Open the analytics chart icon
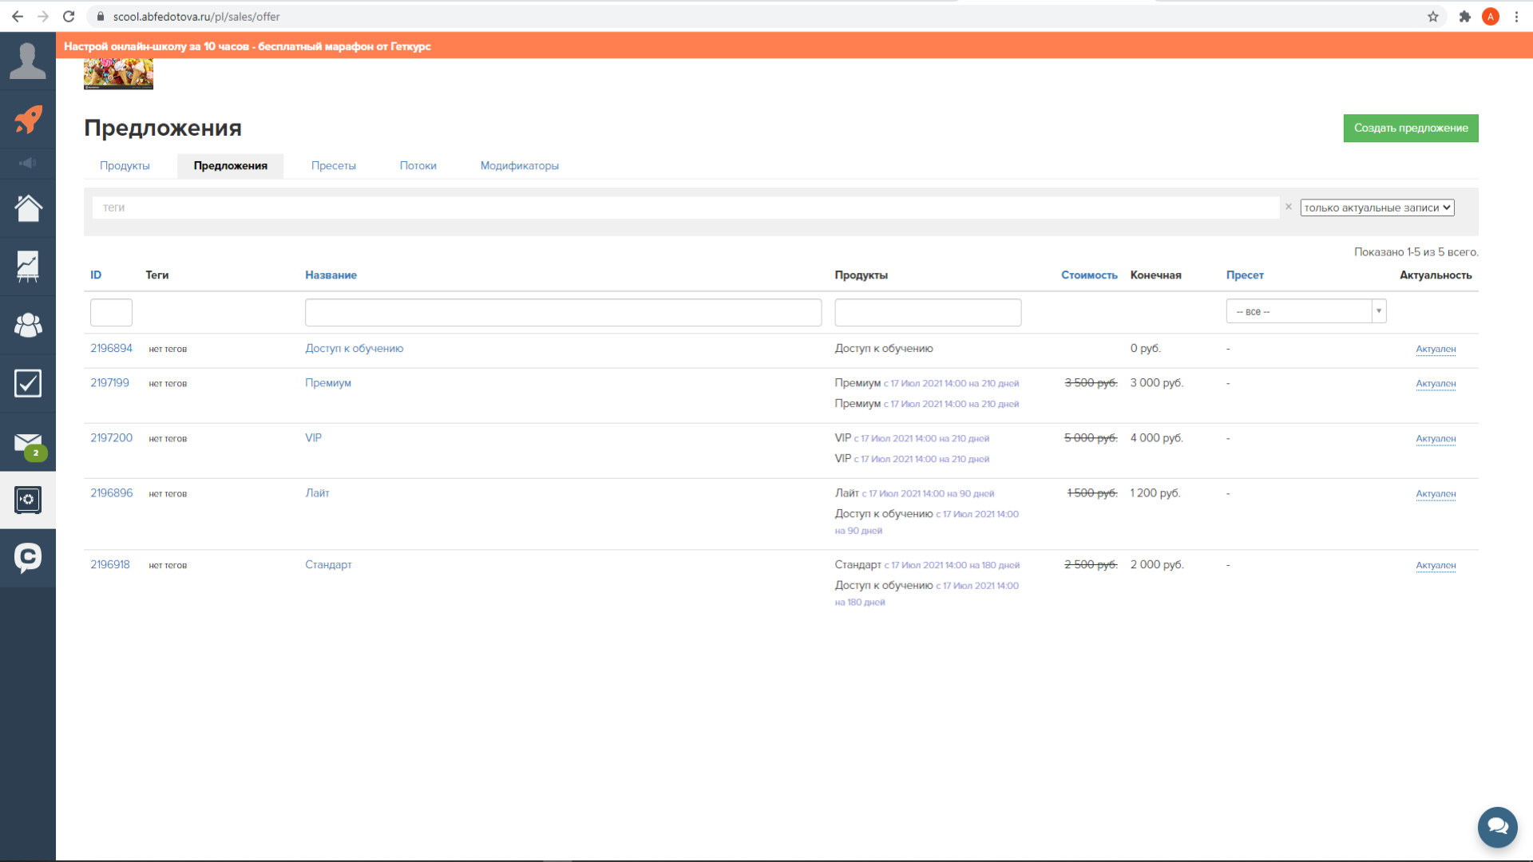Viewport: 1533px width, 862px height. coord(28,267)
